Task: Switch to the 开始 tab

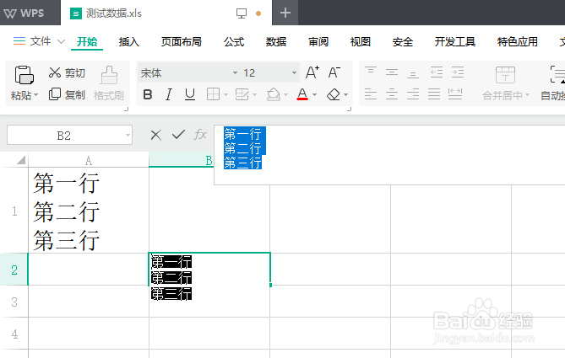Action: point(87,41)
